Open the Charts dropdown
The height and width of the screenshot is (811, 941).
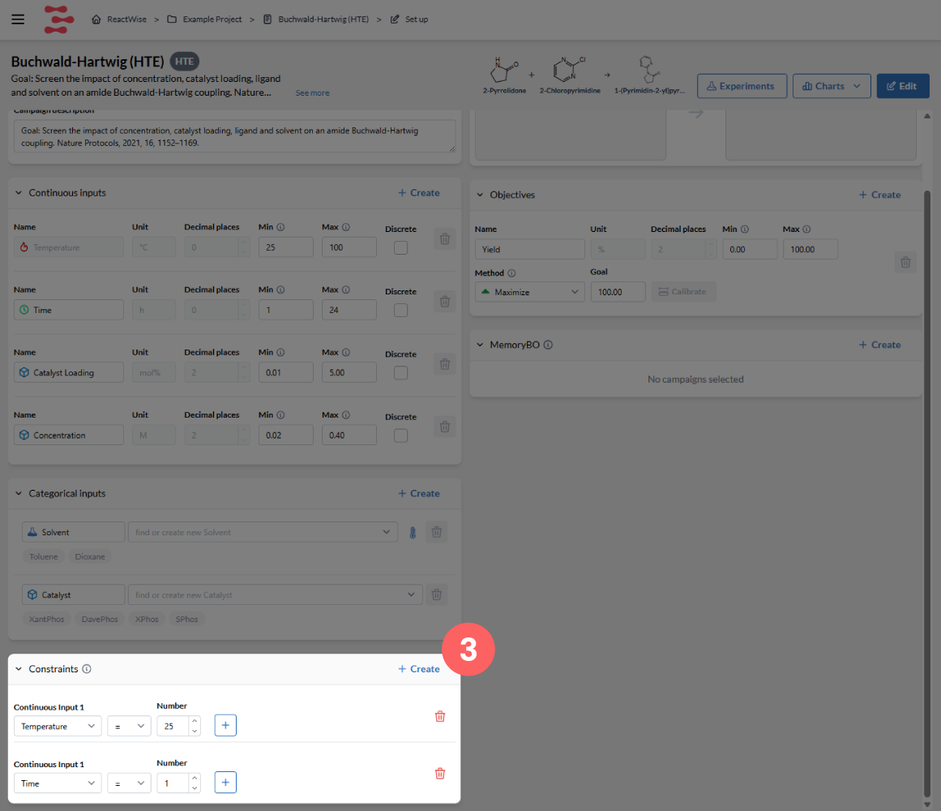tap(832, 86)
